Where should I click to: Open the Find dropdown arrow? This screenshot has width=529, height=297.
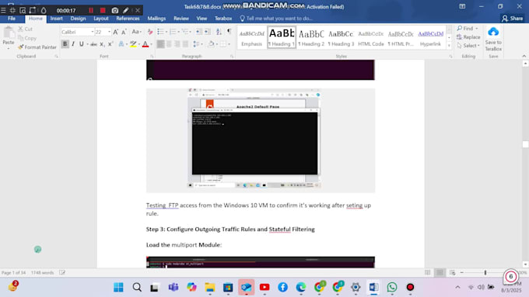tap(477, 29)
